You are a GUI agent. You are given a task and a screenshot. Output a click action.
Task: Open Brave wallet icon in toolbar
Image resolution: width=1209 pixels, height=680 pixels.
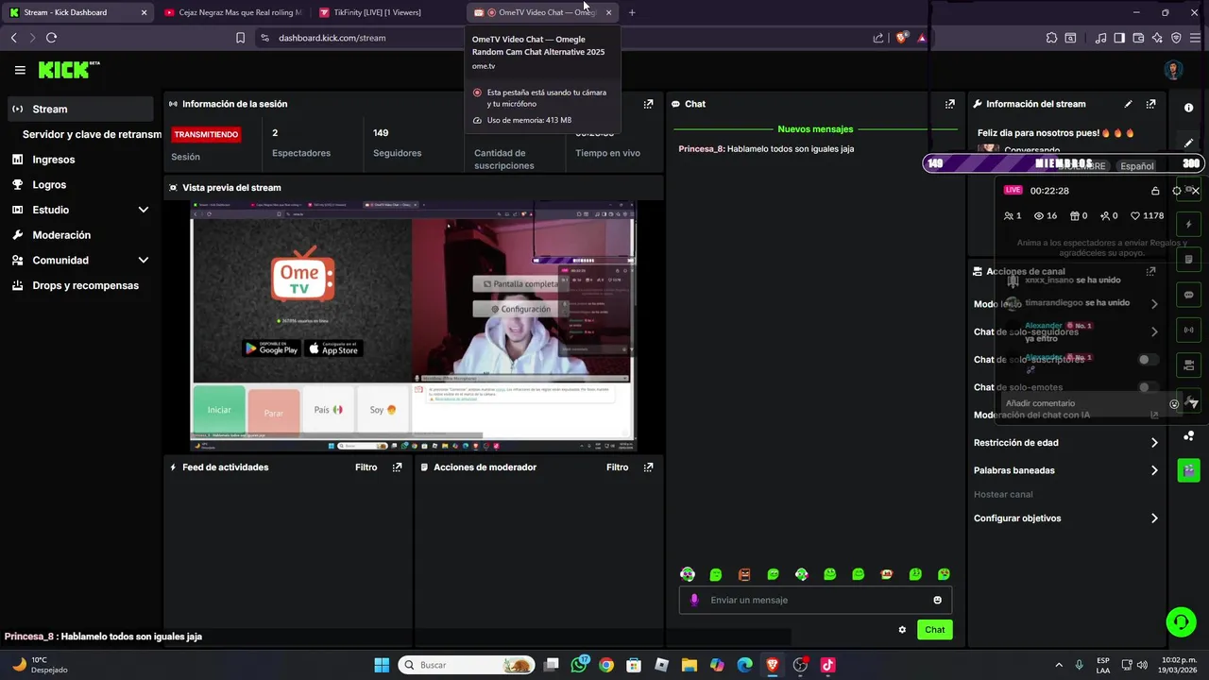(1138, 38)
